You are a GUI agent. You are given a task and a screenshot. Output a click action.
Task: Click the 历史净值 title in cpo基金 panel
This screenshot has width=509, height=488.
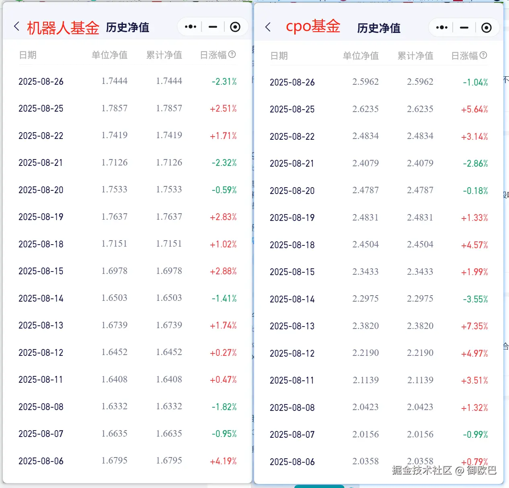pyautogui.click(x=378, y=28)
